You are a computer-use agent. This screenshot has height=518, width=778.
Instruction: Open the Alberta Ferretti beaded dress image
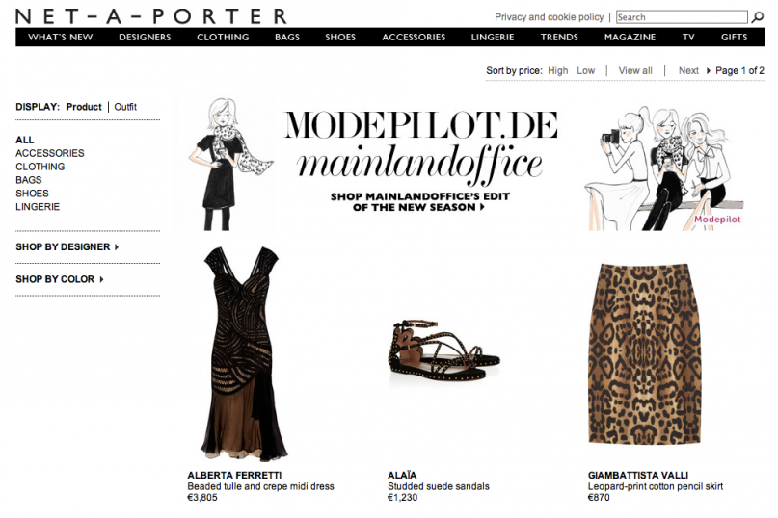tap(243, 353)
